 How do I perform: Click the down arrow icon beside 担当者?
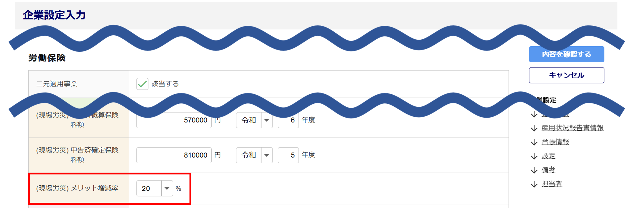[534, 184]
